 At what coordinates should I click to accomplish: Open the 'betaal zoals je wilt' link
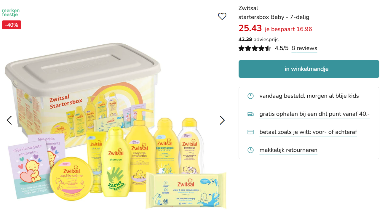tap(308, 132)
